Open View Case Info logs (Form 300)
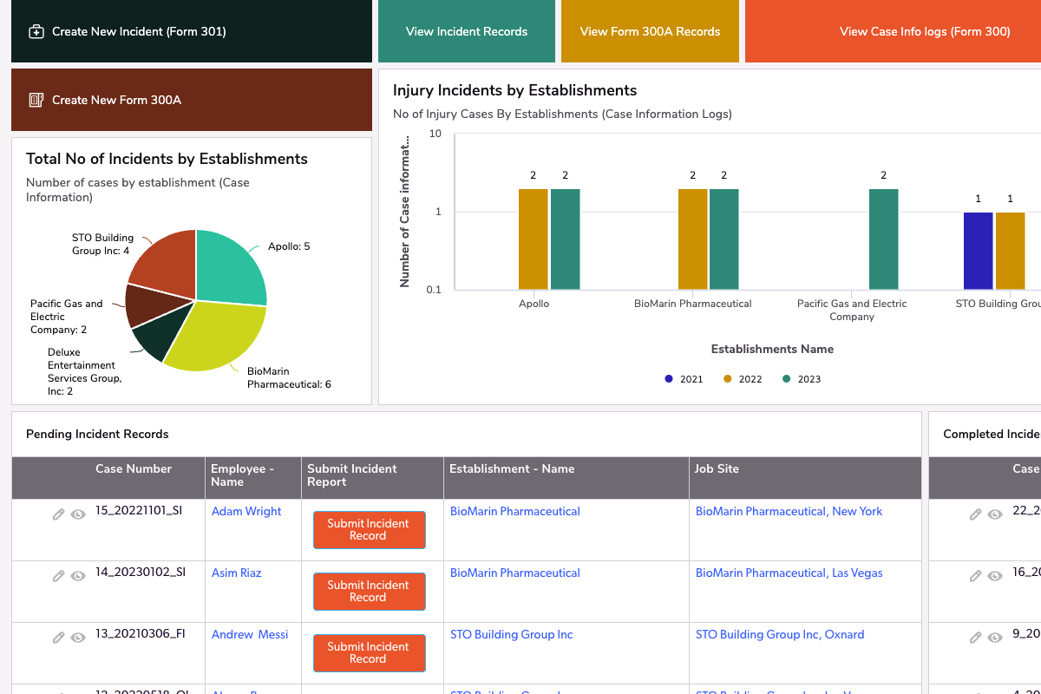The image size is (1041, 694). tap(924, 32)
